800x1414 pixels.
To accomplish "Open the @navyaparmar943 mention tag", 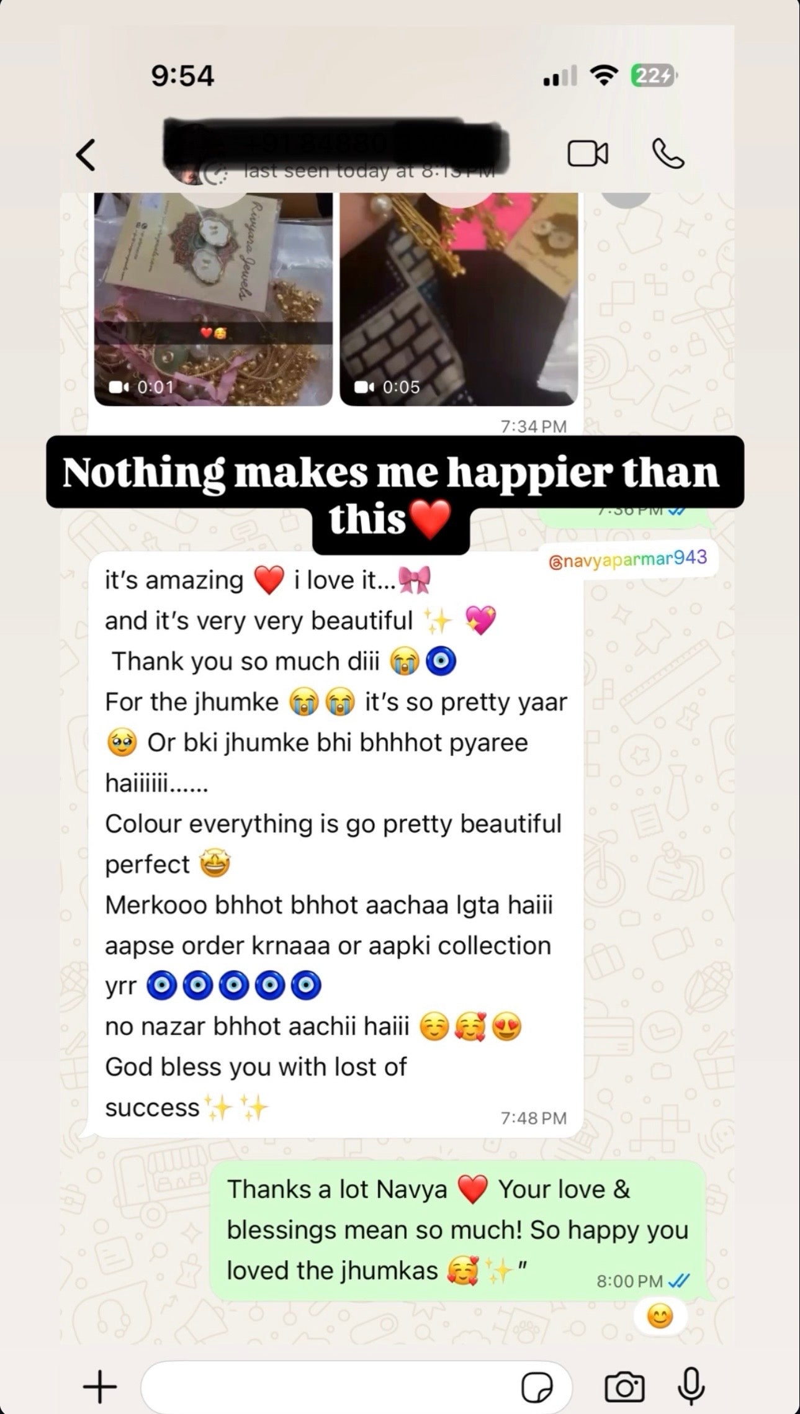I will tap(628, 559).
